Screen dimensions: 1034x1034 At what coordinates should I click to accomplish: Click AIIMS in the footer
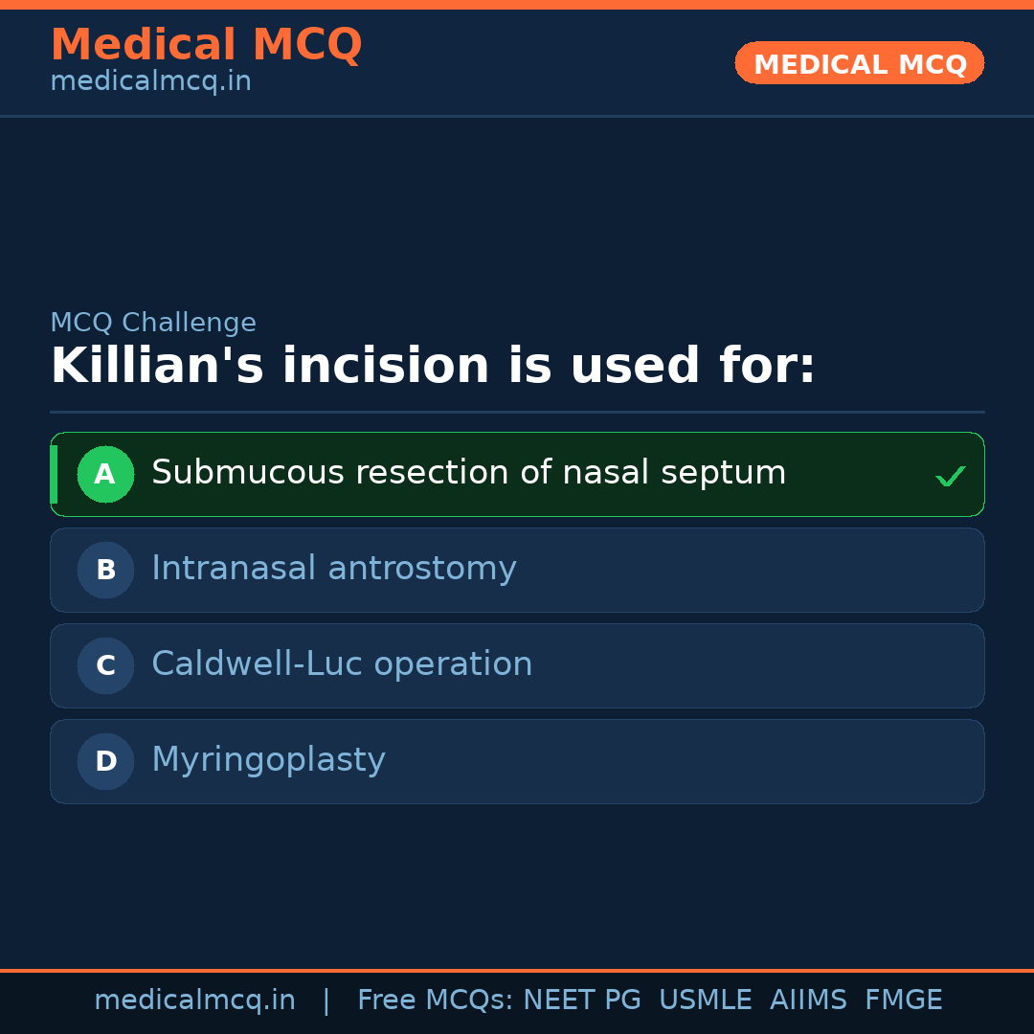[x=807, y=1000]
